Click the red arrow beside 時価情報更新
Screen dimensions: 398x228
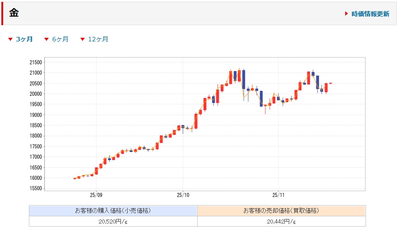coord(346,14)
